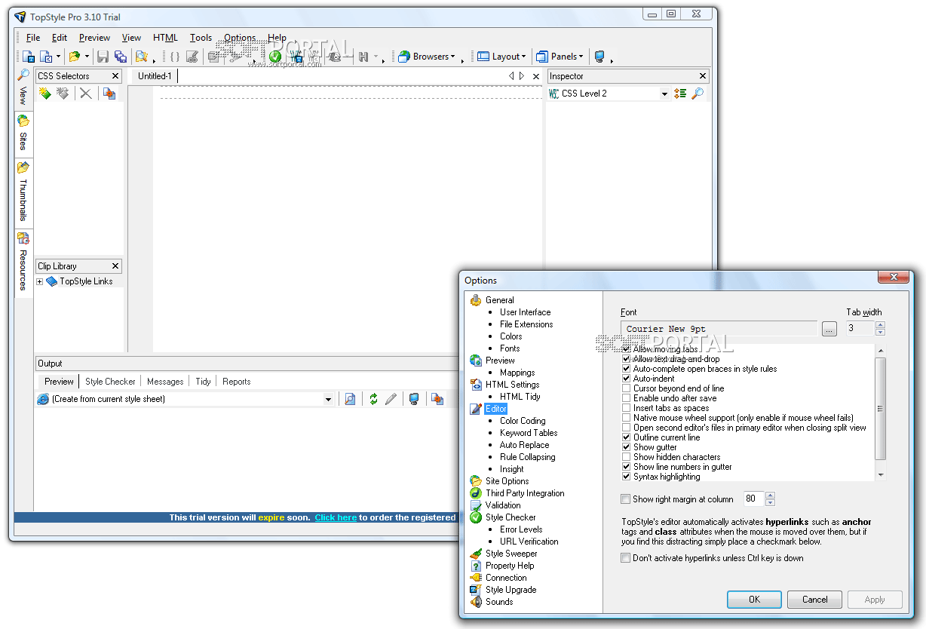This screenshot has height=629, width=926.
Task: Click the preview magnifier icon in Output toolbar
Action: coord(350,399)
